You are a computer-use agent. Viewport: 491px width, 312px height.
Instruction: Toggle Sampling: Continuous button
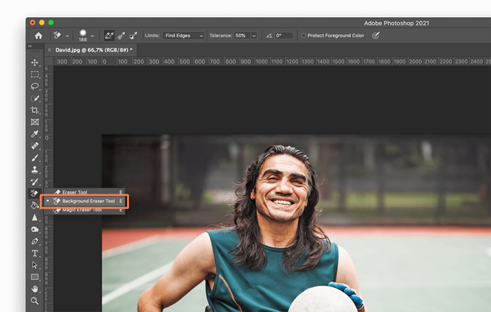point(109,36)
